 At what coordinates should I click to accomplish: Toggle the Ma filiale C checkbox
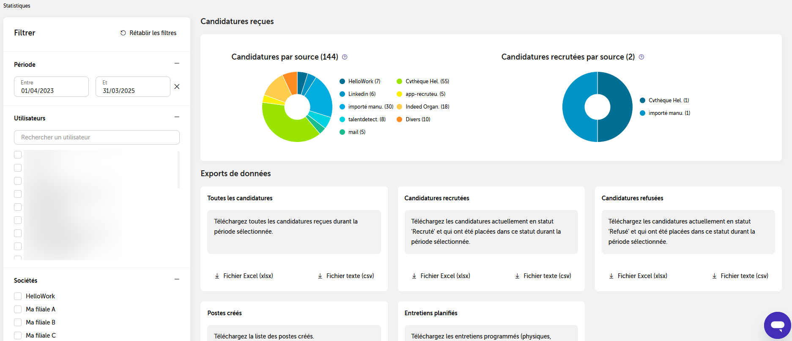pyautogui.click(x=18, y=336)
